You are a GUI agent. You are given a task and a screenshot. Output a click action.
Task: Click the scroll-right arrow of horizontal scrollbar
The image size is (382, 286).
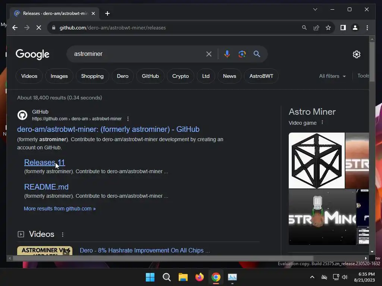click(366, 258)
